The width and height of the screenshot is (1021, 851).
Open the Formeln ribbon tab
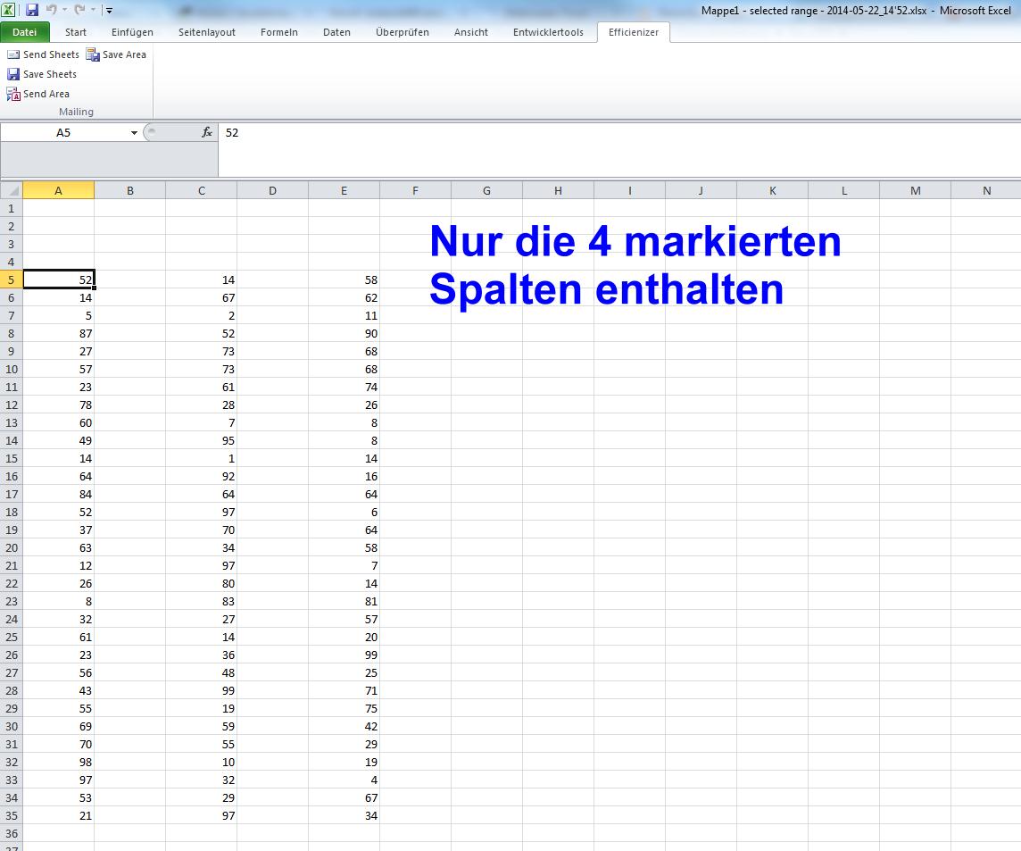(x=279, y=32)
